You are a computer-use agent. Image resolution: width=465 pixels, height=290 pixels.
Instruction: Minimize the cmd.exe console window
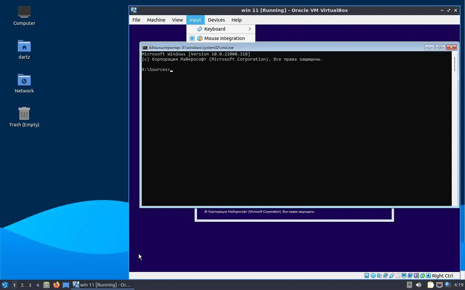tap(429, 47)
